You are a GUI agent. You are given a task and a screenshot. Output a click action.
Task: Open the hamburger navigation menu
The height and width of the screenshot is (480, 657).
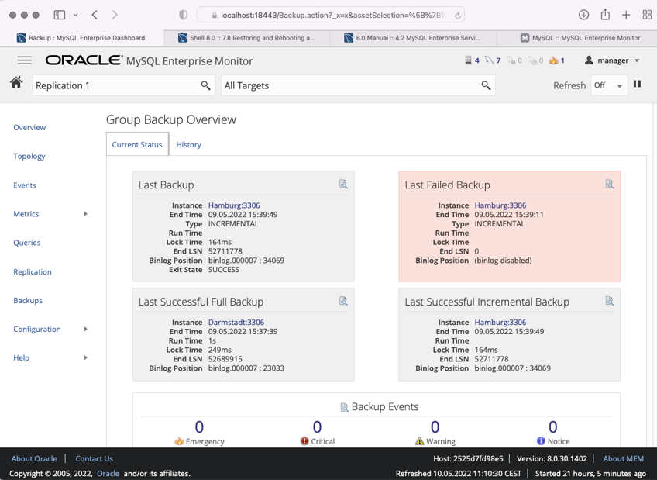(x=24, y=60)
